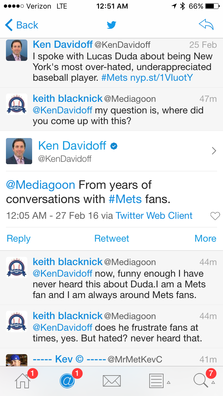The width and height of the screenshot is (223, 396).
Task: Tap Reply under the tweet
Action: (x=18, y=238)
